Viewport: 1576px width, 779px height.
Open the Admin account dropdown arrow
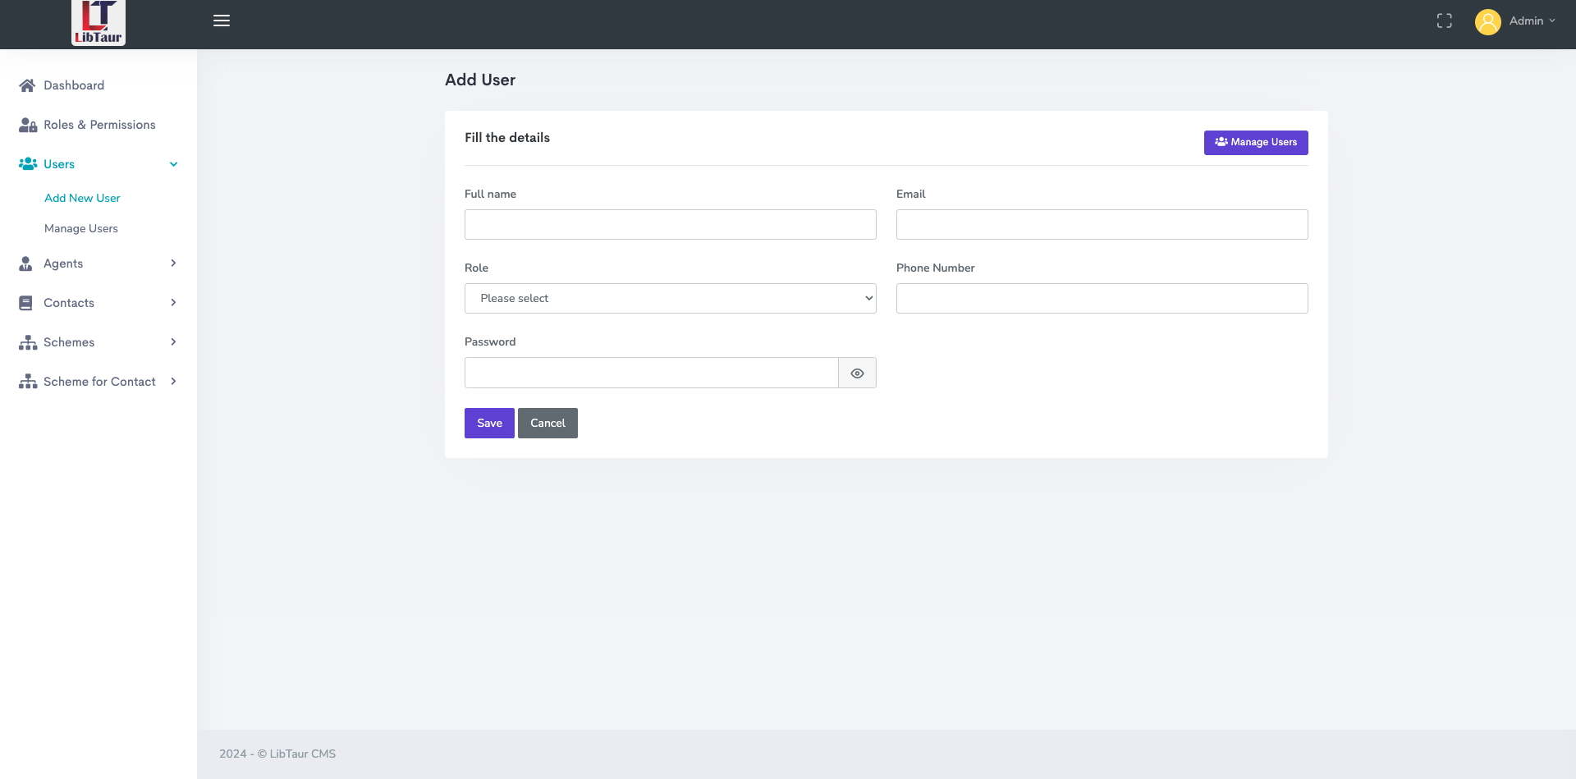pyautogui.click(x=1552, y=21)
